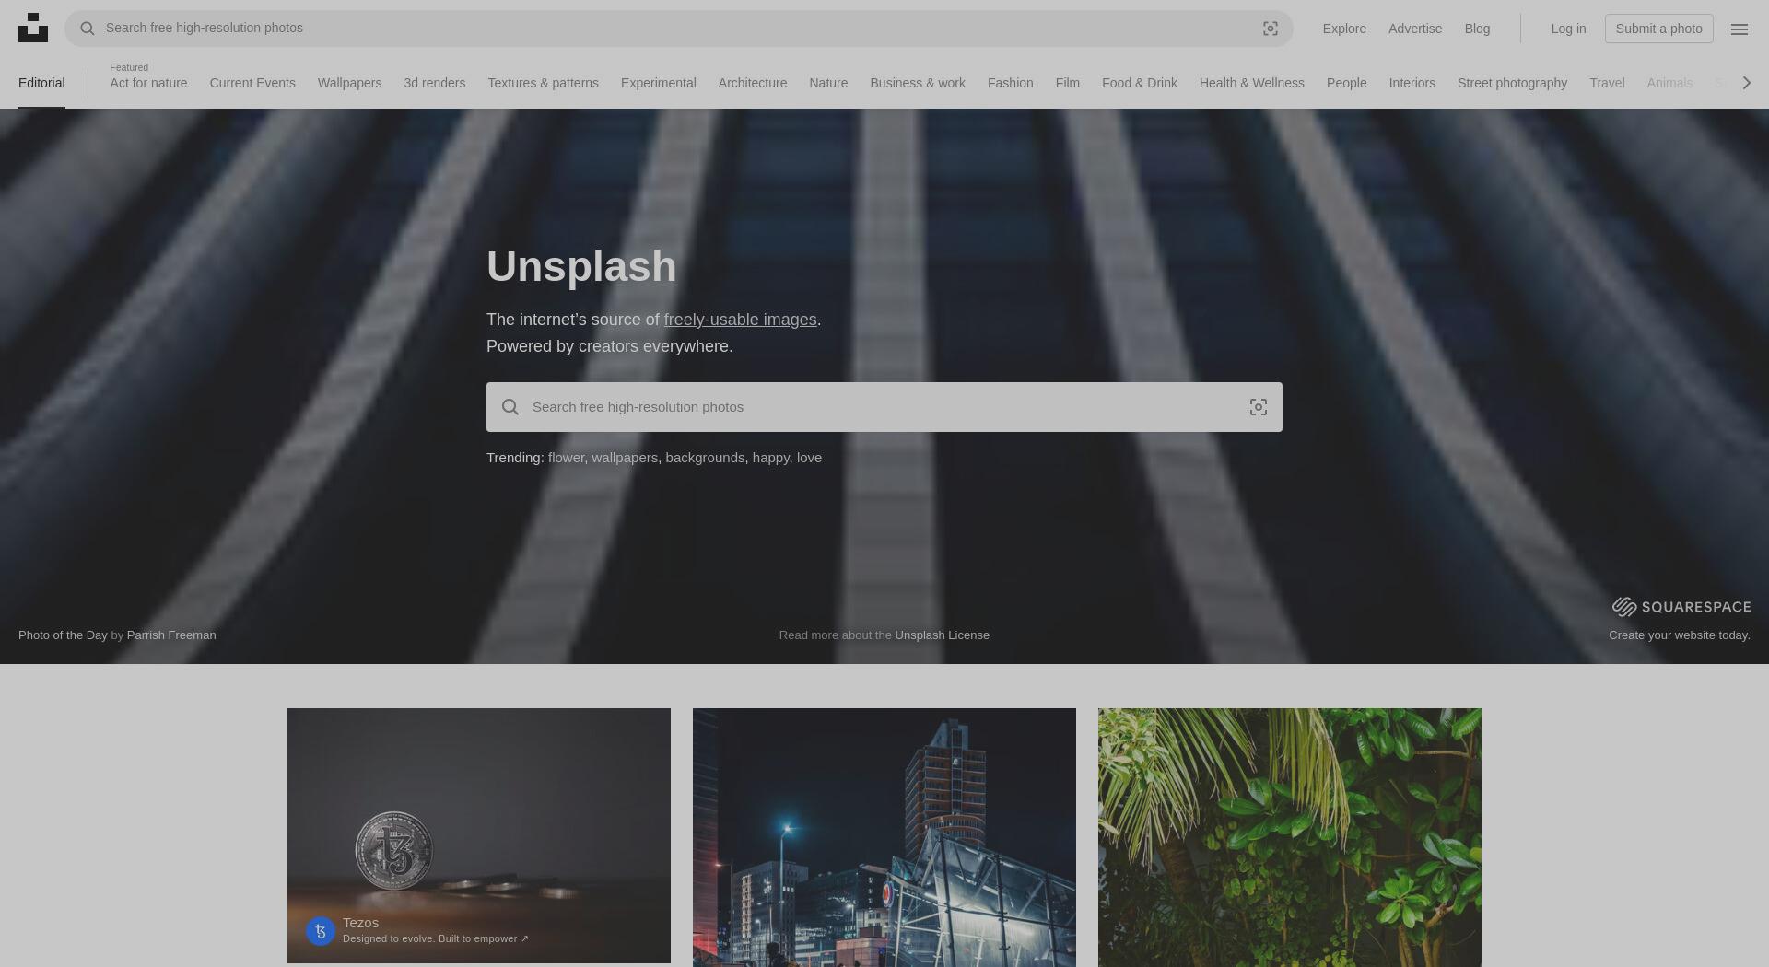Click the Submit a photo button
The height and width of the screenshot is (967, 1769).
(1658, 29)
